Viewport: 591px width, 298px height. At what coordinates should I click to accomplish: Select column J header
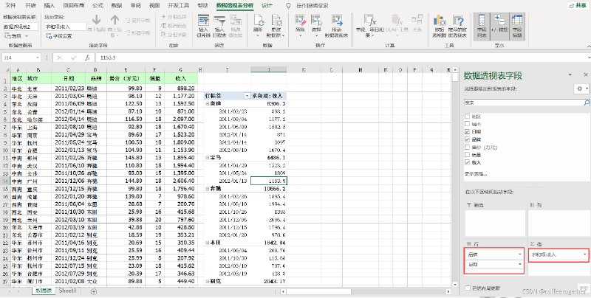[269, 69]
